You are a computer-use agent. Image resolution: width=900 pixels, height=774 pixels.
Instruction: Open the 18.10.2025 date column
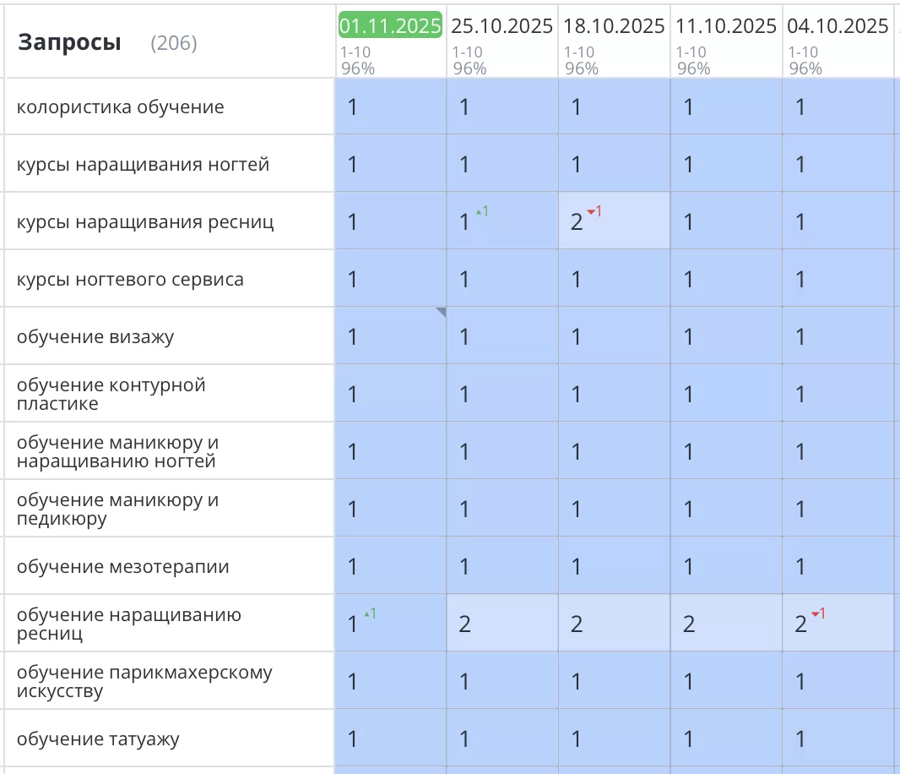[614, 26]
